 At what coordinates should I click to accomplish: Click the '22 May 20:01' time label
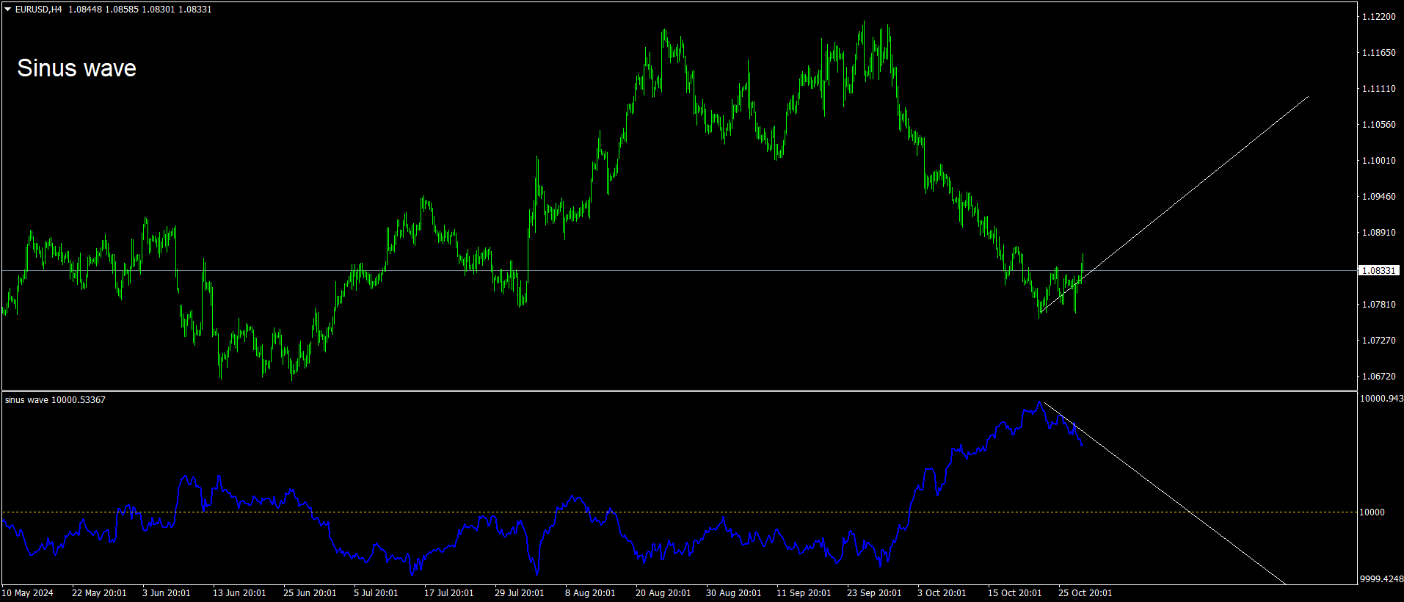tap(99, 593)
